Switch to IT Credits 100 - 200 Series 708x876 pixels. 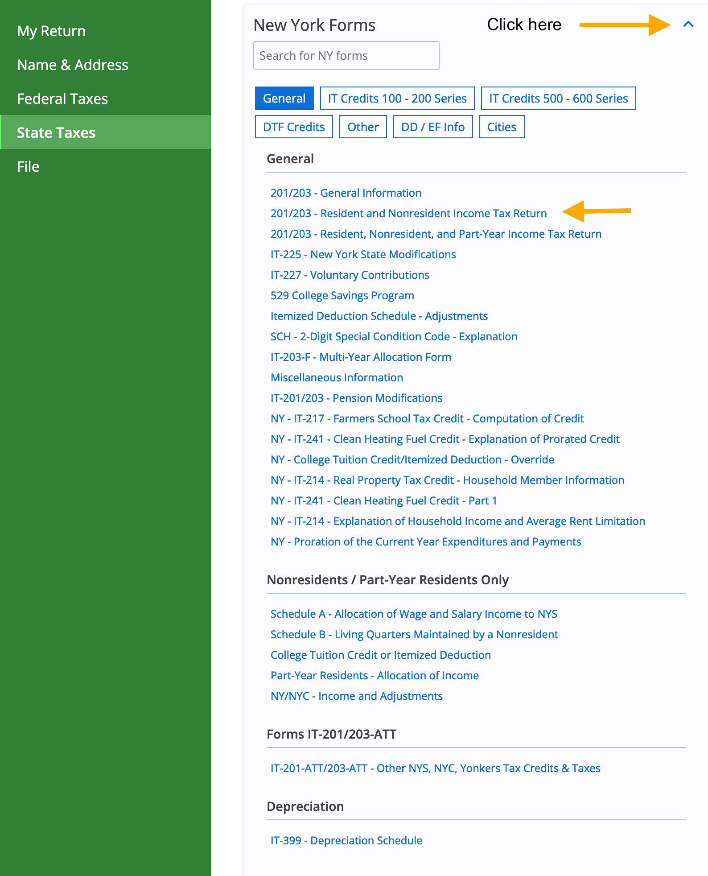coord(397,99)
